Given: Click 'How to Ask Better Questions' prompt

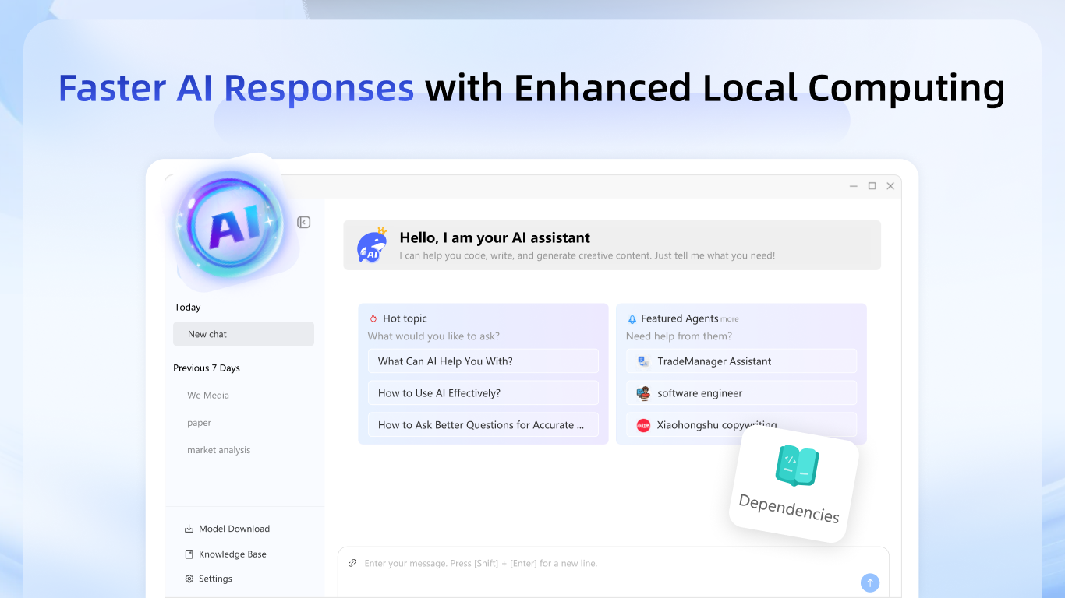Looking at the screenshot, I should 483,424.
